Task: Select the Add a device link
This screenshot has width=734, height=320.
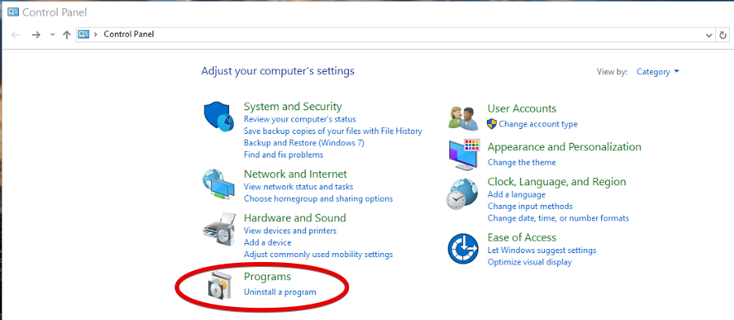Action: (268, 242)
